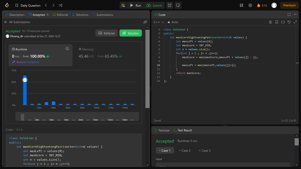Viewport: 301px width, 169px height.
Task: Click '55 / 55 testcases passed' text
Action: pos(36,31)
